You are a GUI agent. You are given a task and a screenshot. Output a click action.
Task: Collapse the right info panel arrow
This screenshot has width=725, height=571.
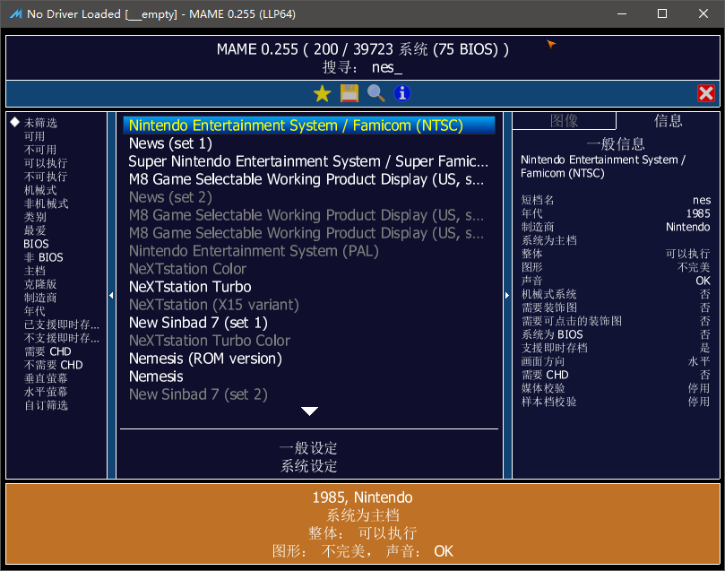[x=507, y=295]
